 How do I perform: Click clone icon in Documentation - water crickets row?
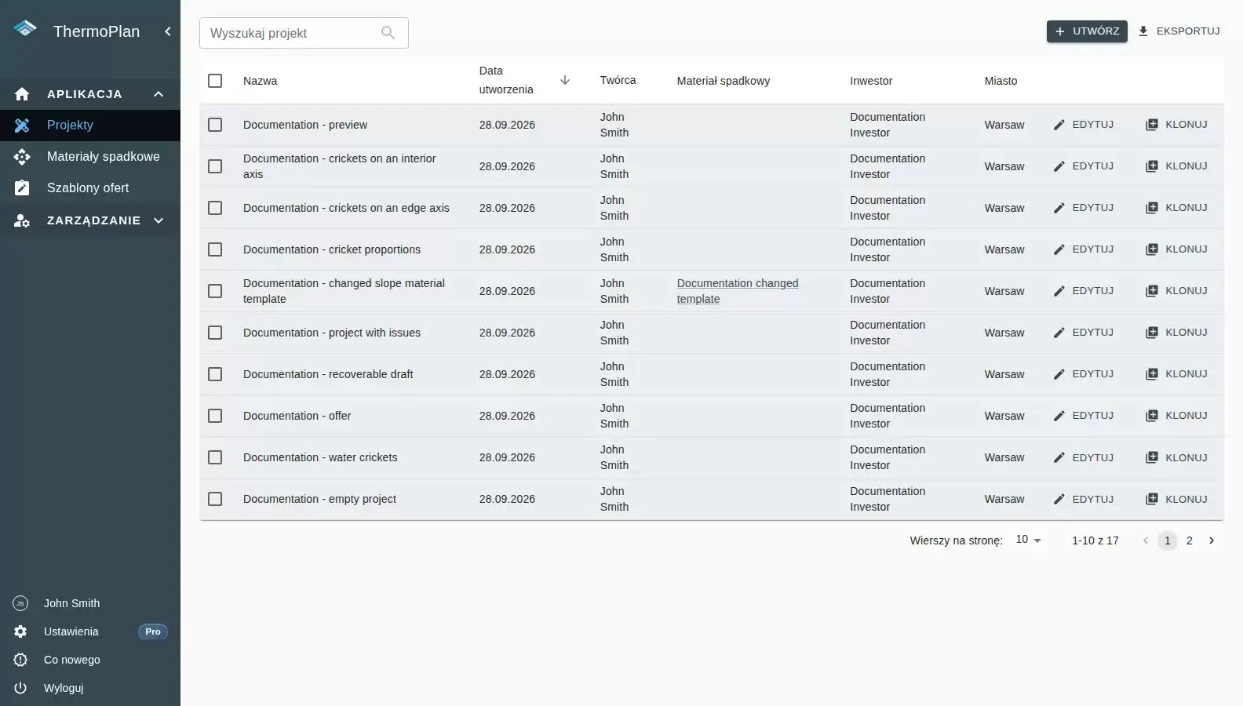(x=1152, y=457)
